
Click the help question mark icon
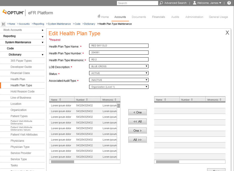coord(229,3)
